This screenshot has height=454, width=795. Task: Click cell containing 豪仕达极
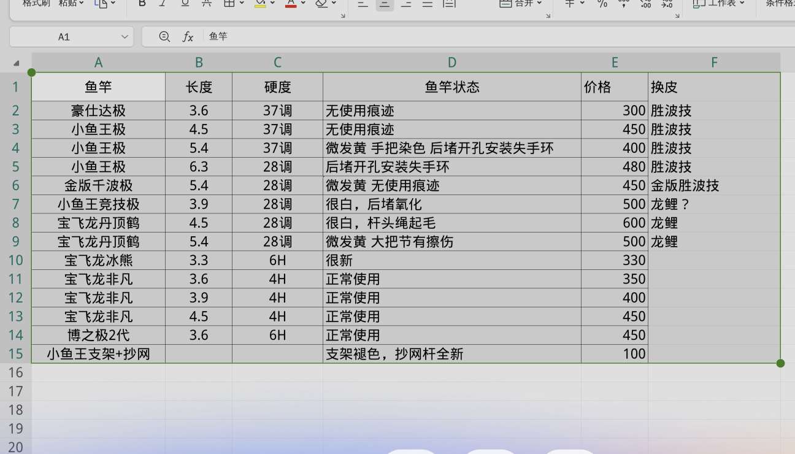pos(98,110)
